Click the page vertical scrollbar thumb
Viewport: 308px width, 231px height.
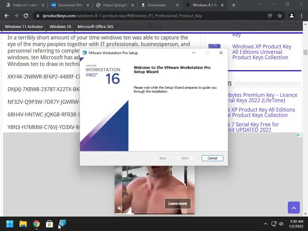coord(305,52)
